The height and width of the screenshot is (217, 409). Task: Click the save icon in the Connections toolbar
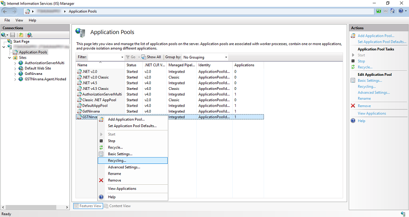point(13,35)
